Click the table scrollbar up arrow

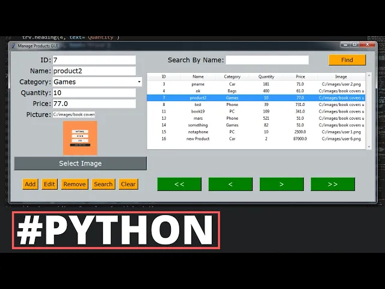pyautogui.click(x=369, y=75)
